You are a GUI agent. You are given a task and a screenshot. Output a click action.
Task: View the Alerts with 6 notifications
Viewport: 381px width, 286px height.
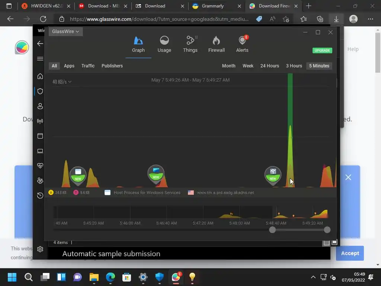point(242,45)
